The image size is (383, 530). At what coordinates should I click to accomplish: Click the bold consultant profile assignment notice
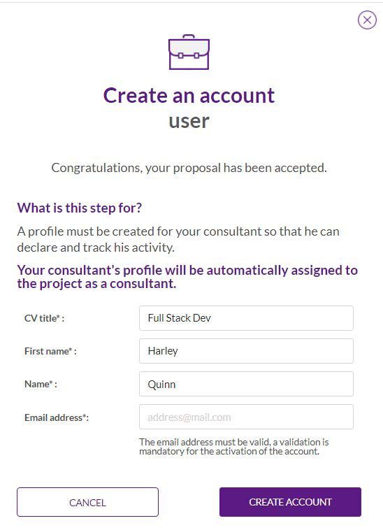(187, 277)
